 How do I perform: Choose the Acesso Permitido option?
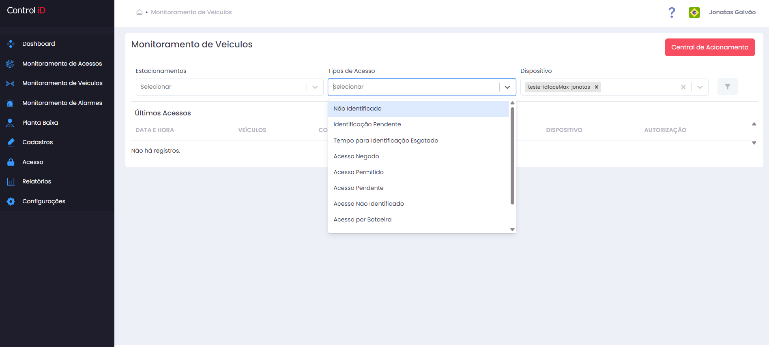[419, 172]
